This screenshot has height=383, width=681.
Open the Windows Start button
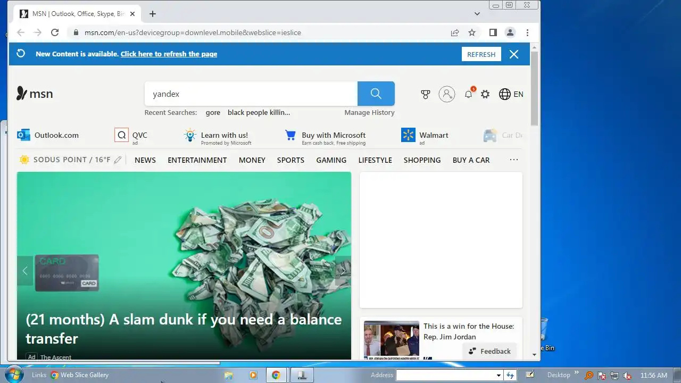[x=13, y=374]
